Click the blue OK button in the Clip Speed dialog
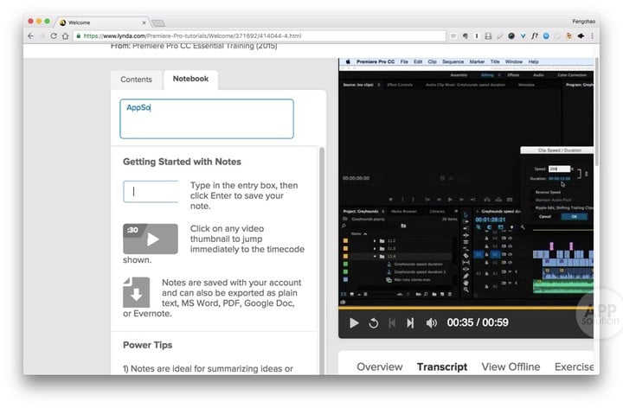This screenshot has height=408, width=623. 574,216
